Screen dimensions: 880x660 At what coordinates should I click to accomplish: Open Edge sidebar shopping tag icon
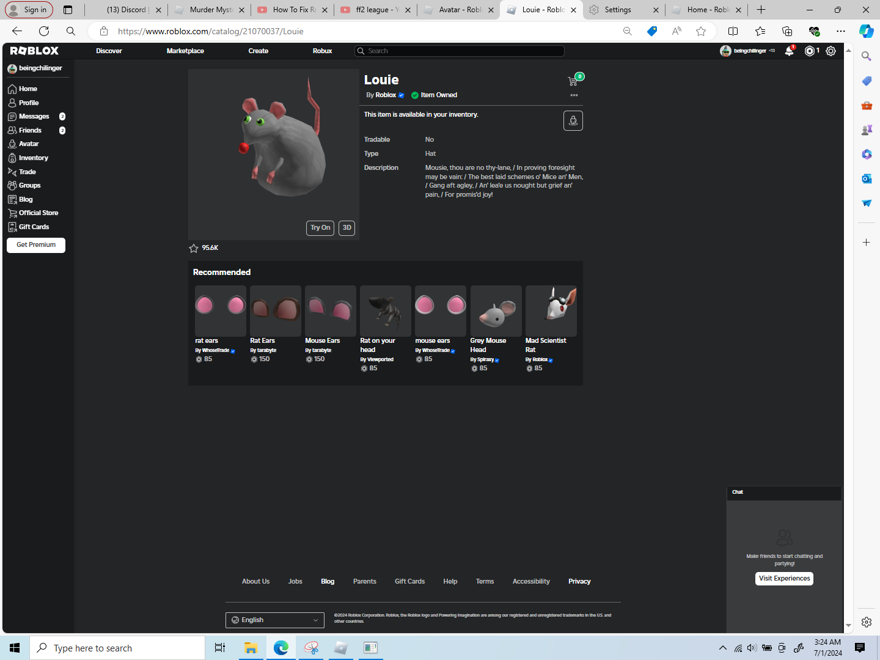click(x=867, y=81)
